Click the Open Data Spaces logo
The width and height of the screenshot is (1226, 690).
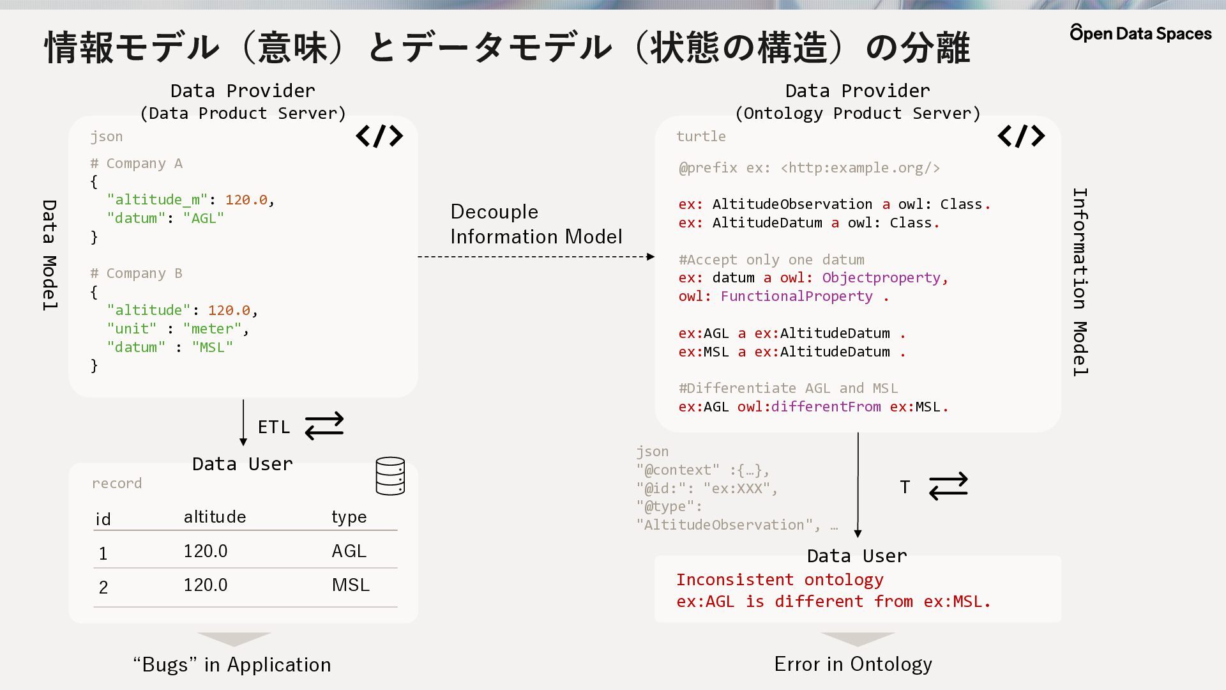coord(1140,33)
